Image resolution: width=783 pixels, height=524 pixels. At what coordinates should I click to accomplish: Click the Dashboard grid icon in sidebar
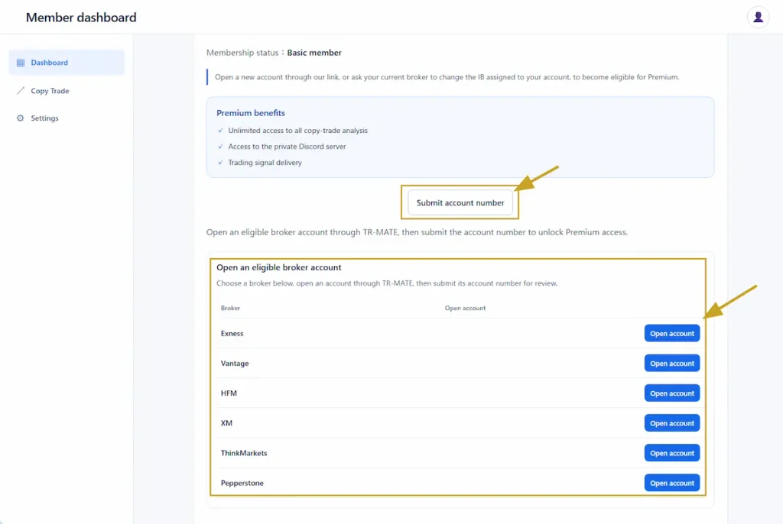(x=21, y=63)
